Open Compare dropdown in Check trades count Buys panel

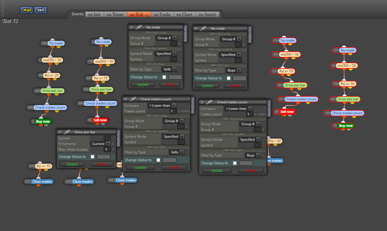coord(239,109)
